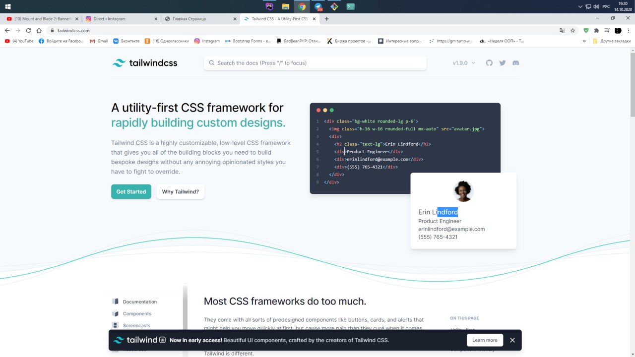Click the colorful diamond app taskbar icon

pyautogui.click(x=334, y=6)
